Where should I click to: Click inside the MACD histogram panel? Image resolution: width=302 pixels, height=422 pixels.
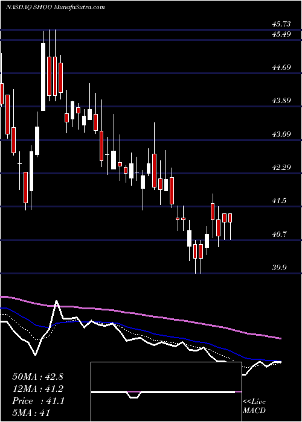(x=166, y=392)
